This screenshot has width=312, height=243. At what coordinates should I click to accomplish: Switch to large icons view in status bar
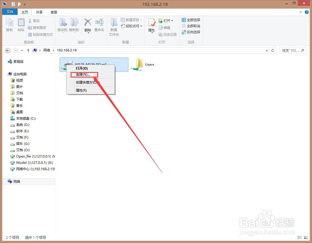coord(306,238)
